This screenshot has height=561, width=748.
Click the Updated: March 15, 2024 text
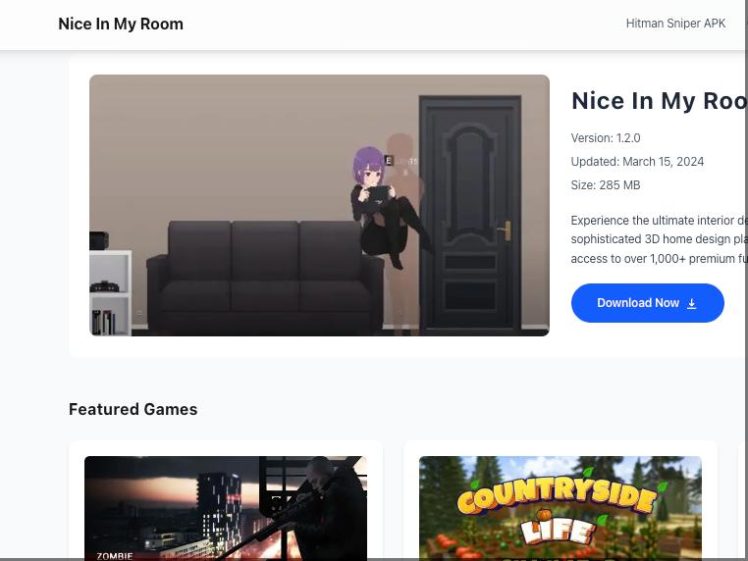[x=637, y=162]
